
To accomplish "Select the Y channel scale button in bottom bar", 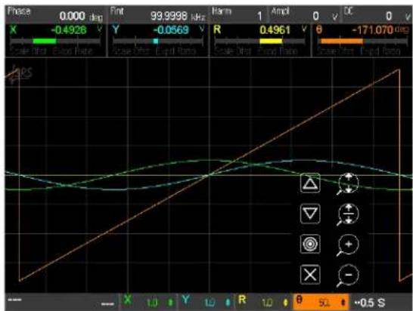I will point(206,302).
